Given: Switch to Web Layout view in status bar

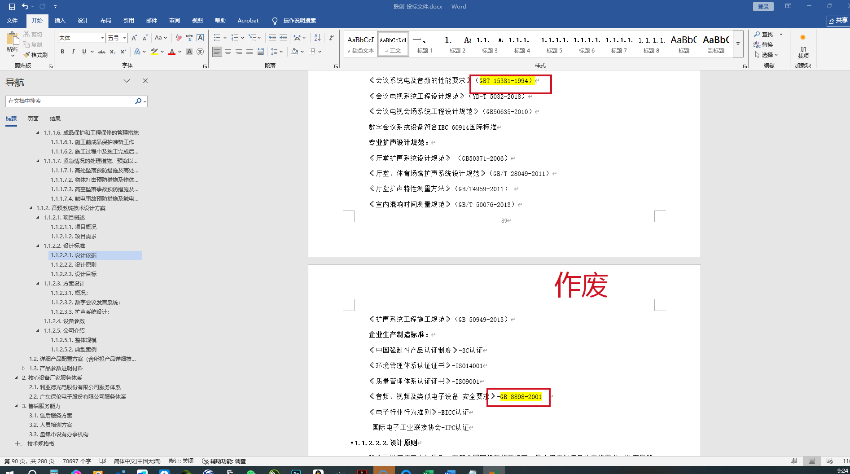Looking at the screenshot, I should 830,461.
